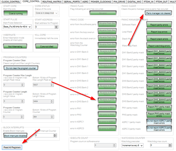
Task: Click the Watchdog max count stepper
Action: 170,145
